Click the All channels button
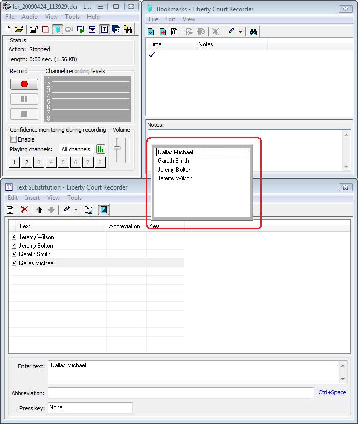Viewport: 358px width, 424px height. tap(76, 149)
